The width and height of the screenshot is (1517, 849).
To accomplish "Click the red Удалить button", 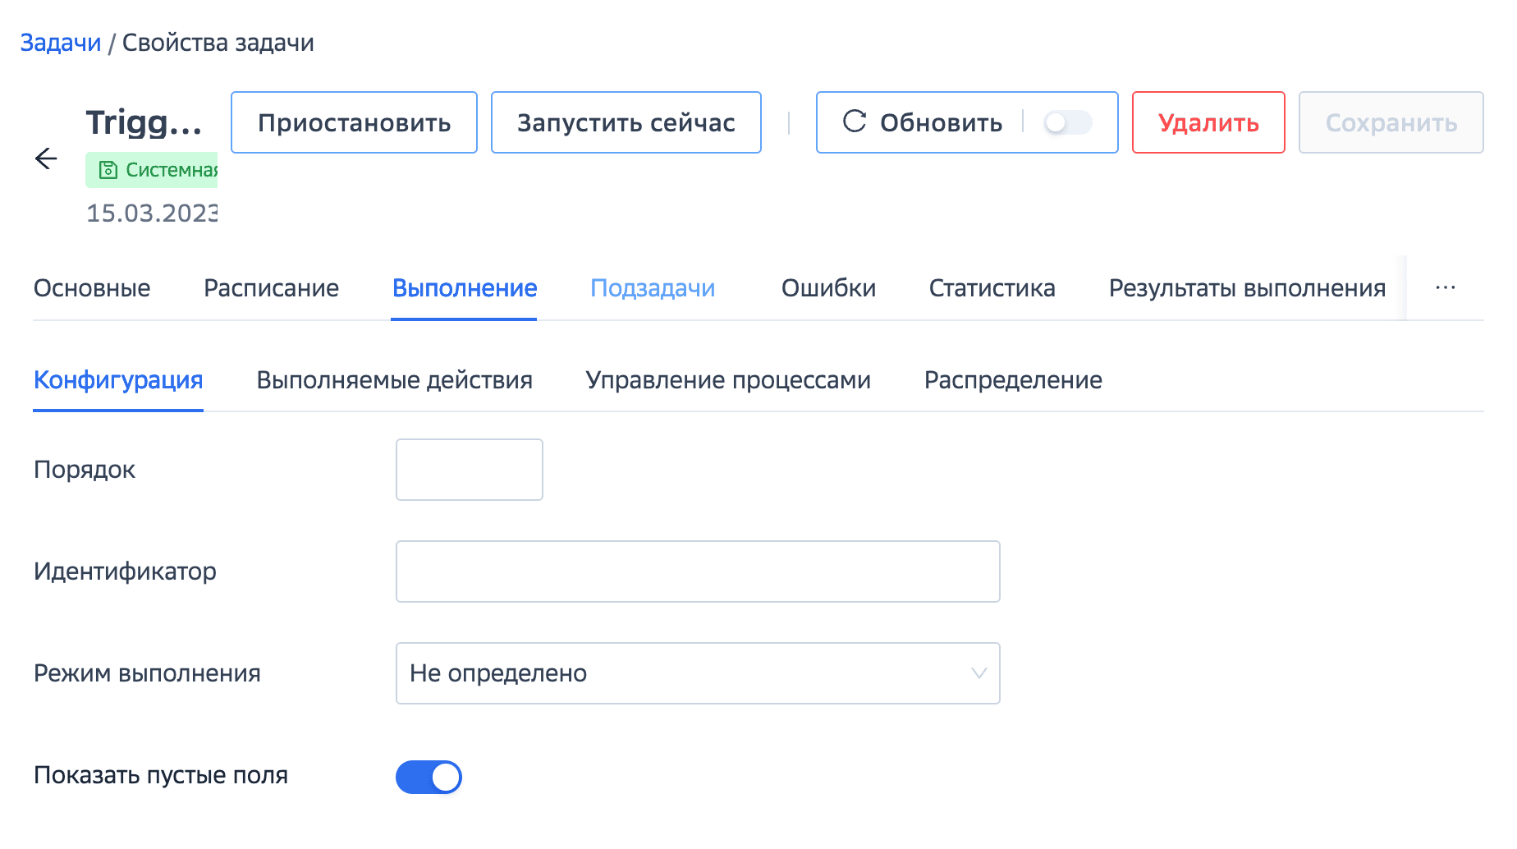I will 1208,122.
